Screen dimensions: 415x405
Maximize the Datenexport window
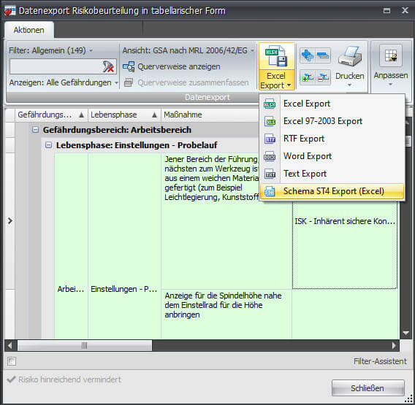click(x=387, y=10)
